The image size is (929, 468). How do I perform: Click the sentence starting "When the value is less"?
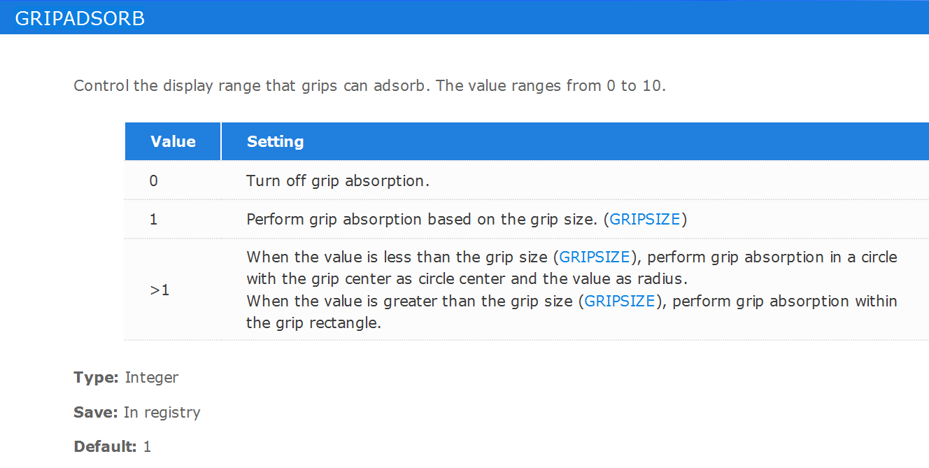click(x=572, y=268)
